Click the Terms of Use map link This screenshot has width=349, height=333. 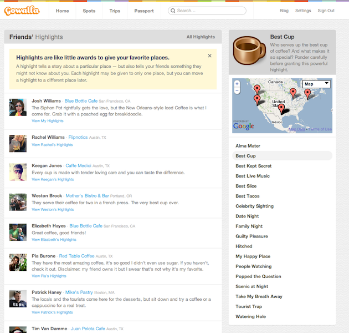(320, 129)
